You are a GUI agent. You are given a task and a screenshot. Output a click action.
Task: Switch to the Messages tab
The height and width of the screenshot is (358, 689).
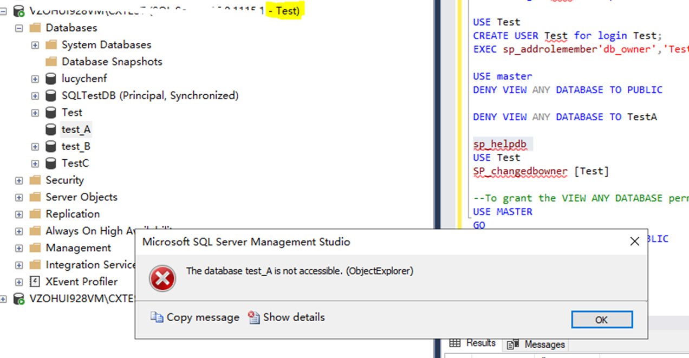point(535,344)
